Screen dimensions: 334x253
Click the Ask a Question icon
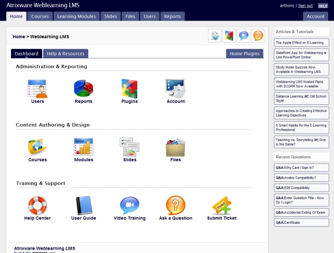[x=176, y=205]
